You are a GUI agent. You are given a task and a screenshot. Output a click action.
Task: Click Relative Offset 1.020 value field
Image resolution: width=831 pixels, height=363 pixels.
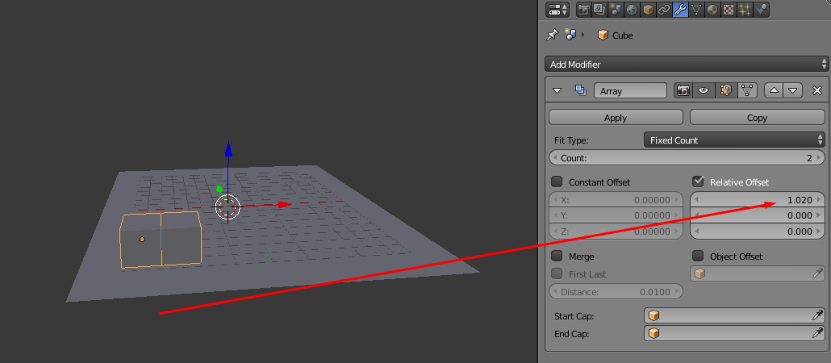click(758, 200)
